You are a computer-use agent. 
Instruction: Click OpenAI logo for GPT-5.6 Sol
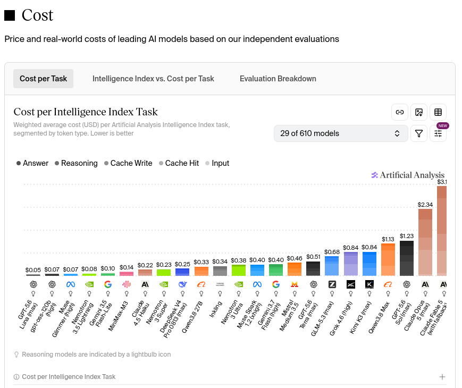[x=407, y=284]
